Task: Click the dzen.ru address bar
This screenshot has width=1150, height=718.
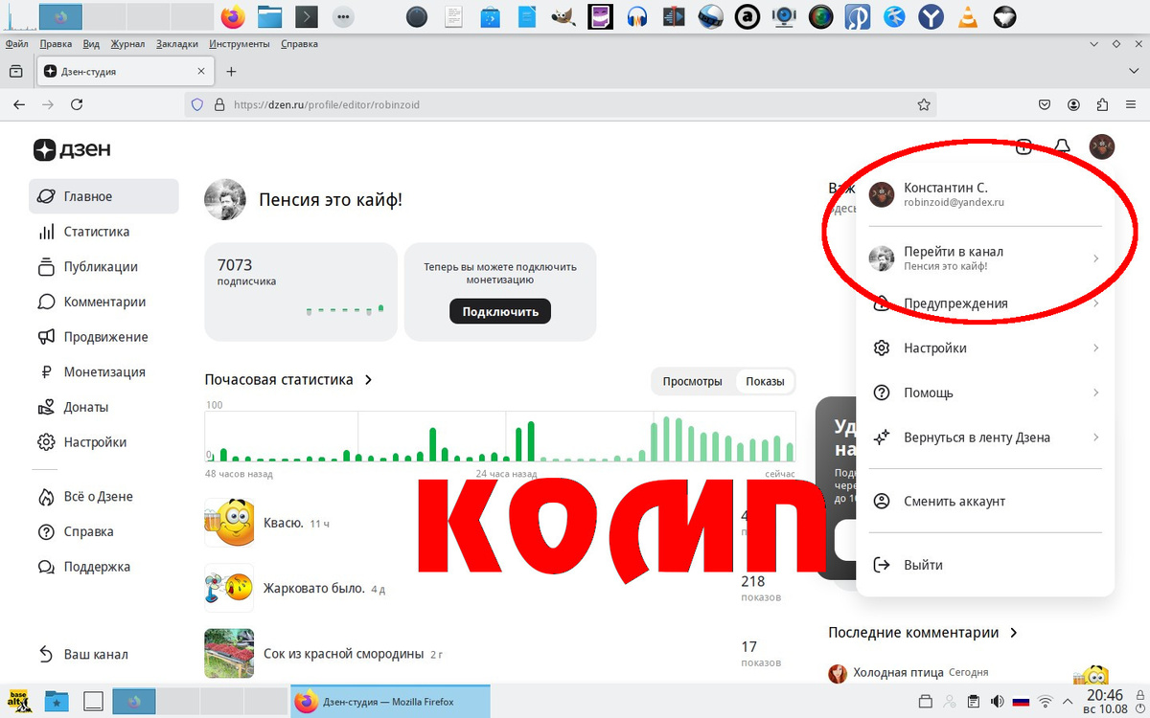Action: pyautogui.click(x=561, y=105)
